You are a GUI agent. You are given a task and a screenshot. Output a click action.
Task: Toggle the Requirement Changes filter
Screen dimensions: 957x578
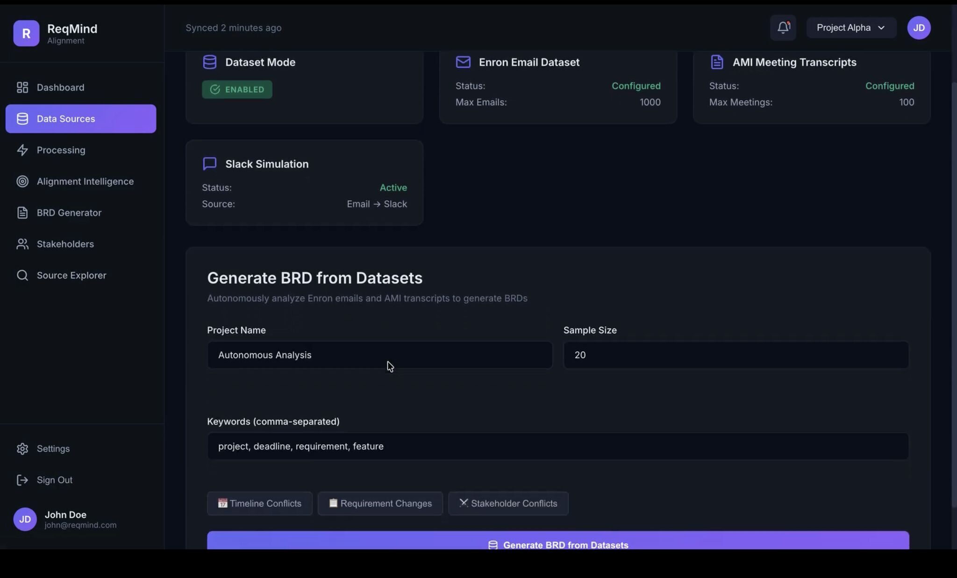click(380, 503)
